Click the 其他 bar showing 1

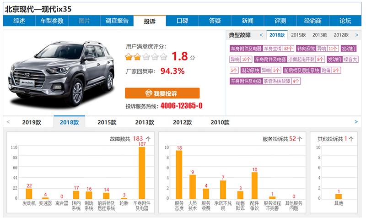(339, 196)
